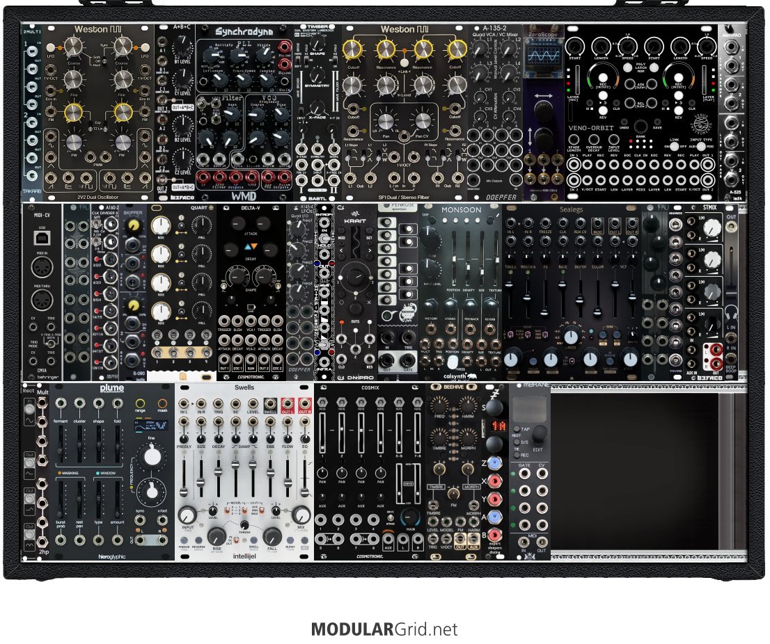This screenshot has width=770, height=644.
Task: Select the Ladik A-525 Amp/Pad module
Action: tap(732, 113)
